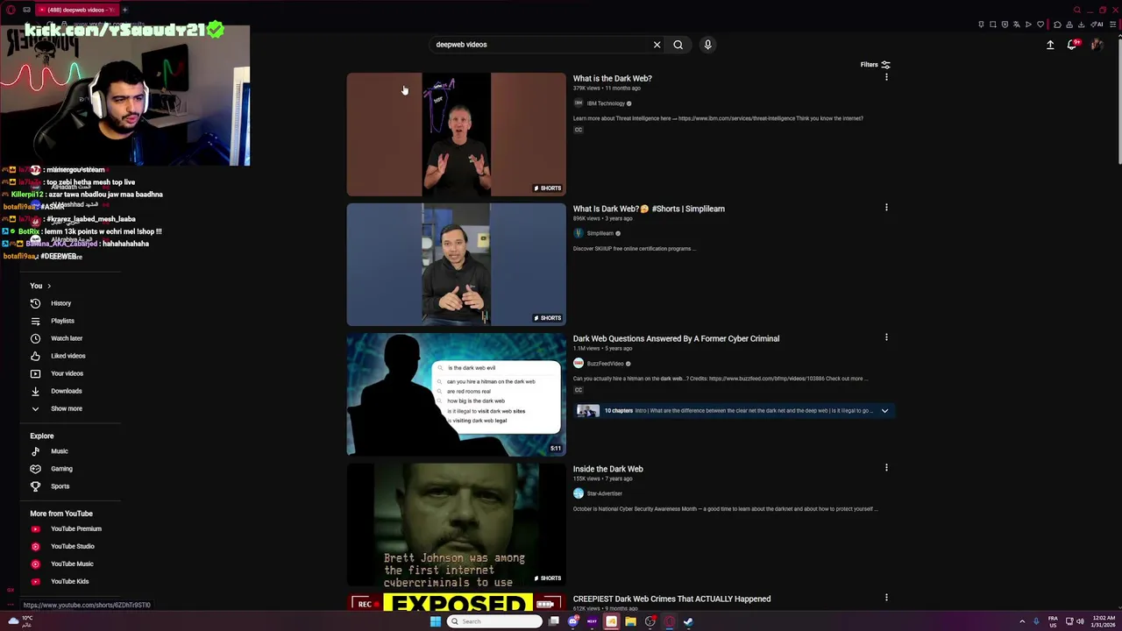Screen dimensions: 1122x631
Task: Open the browser downloads icon
Action: (x=1081, y=25)
